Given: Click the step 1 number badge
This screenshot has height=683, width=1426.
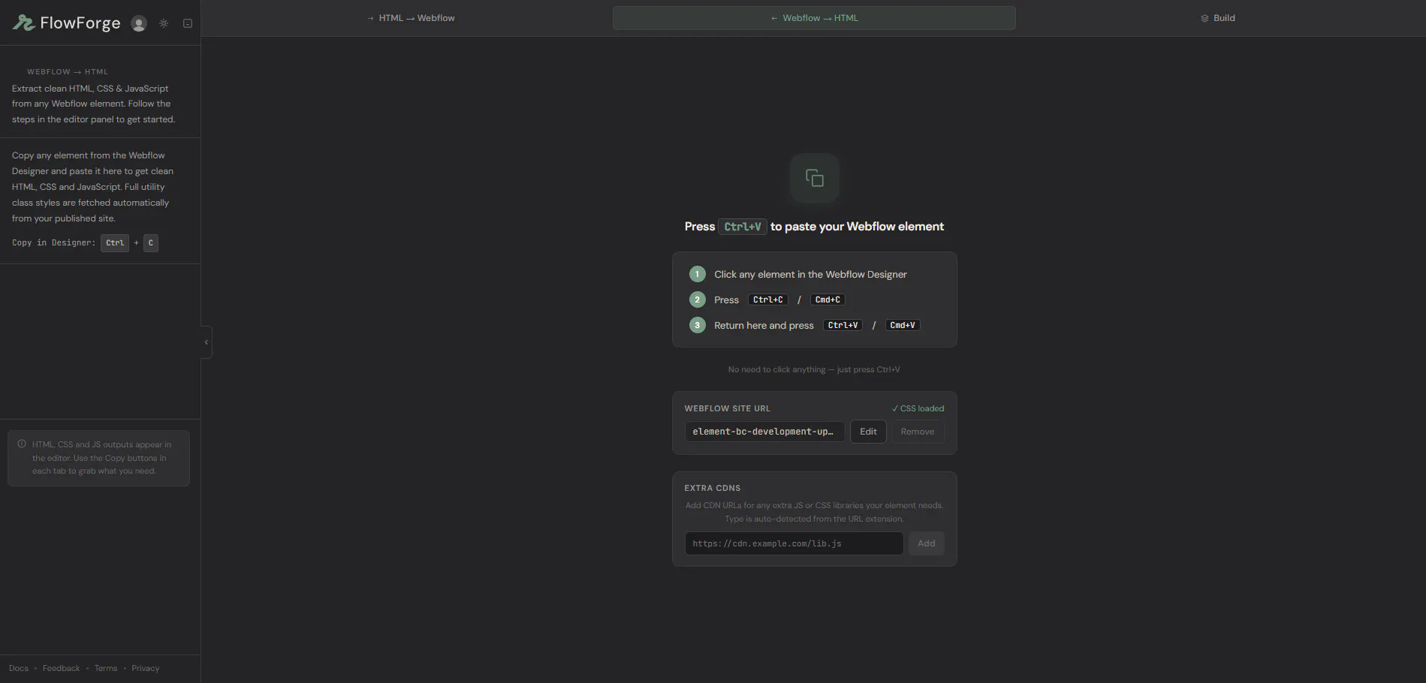Looking at the screenshot, I should (698, 274).
